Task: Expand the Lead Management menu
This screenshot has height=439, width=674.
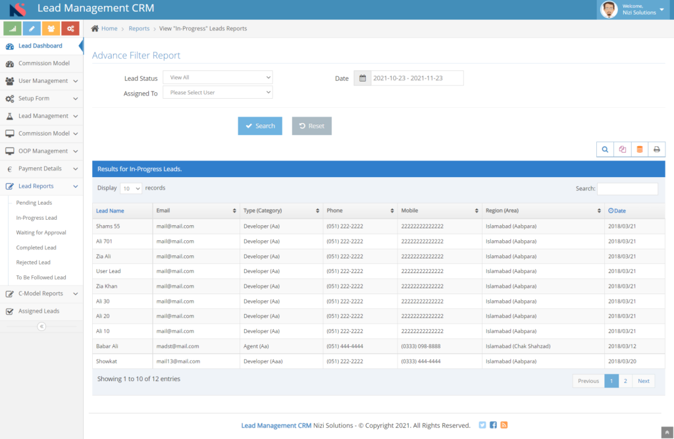Action: (41, 116)
